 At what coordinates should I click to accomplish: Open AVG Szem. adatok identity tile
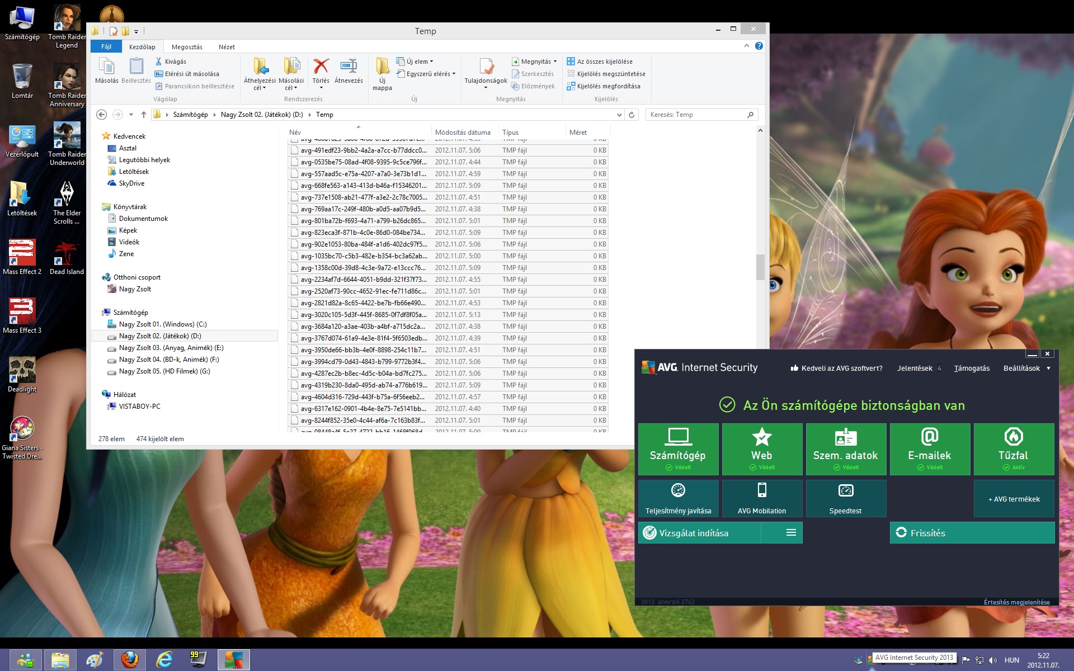pyautogui.click(x=846, y=449)
